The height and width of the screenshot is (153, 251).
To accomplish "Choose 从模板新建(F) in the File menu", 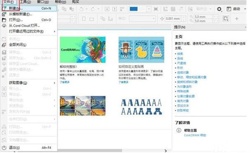I will pos(29,14).
